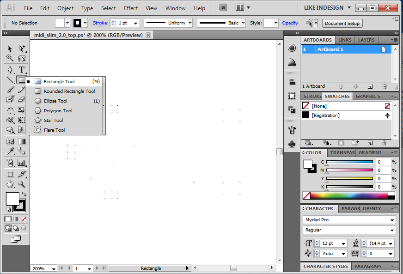Select the Gradient tool
Viewport: 403px width, 274px height.
pyautogui.click(x=22, y=141)
